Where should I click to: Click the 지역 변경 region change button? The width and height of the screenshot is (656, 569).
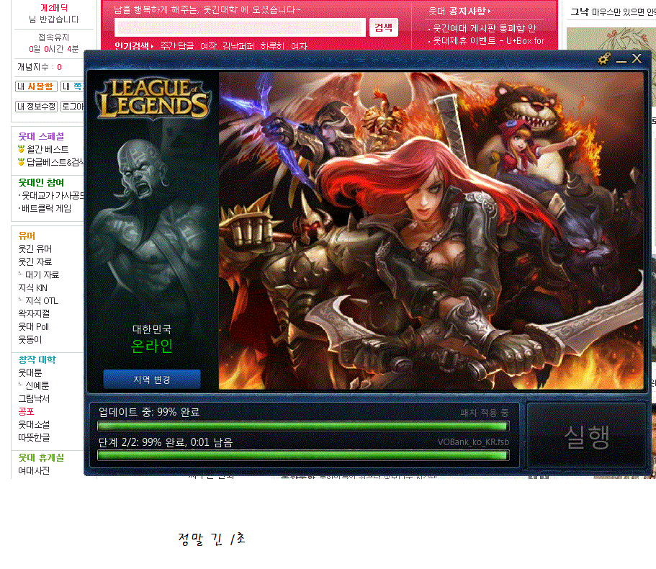click(x=152, y=380)
